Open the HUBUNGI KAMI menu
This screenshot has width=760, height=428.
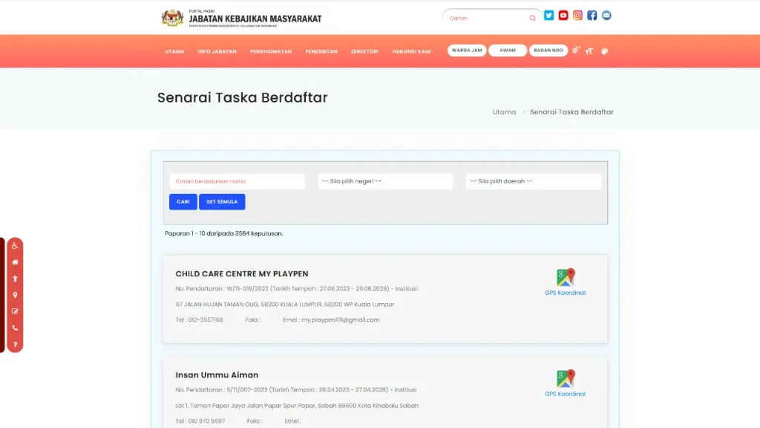(x=412, y=51)
